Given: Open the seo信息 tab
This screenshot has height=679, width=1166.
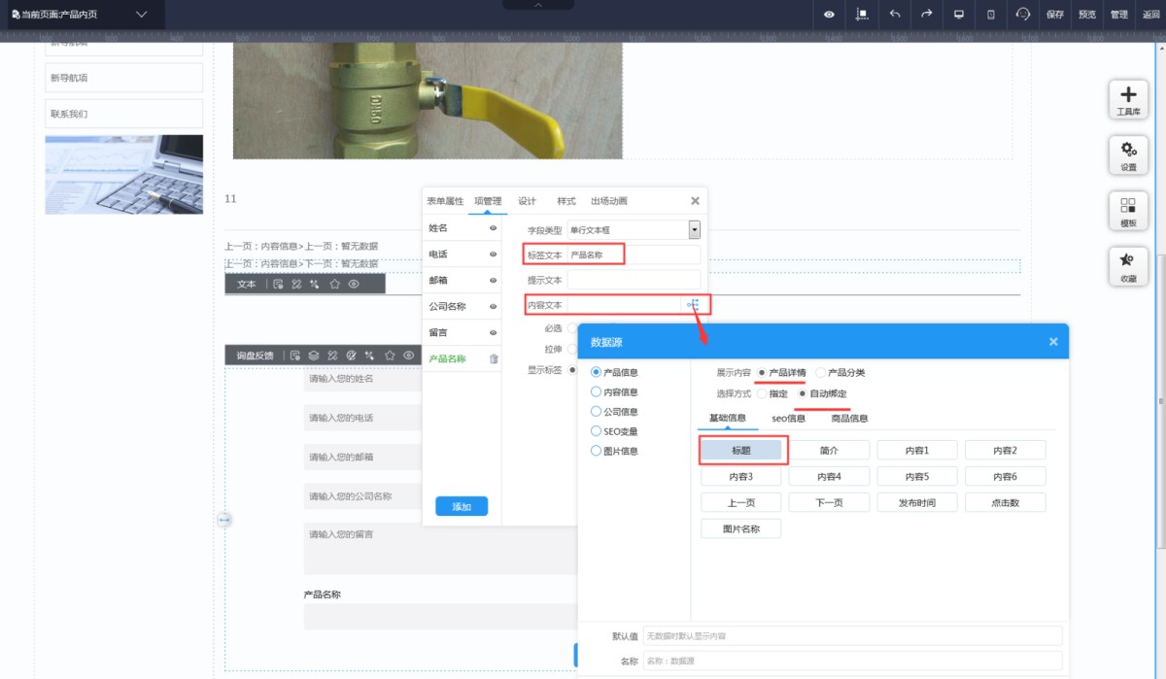Looking at the screenshot, I should coord(788,419).
